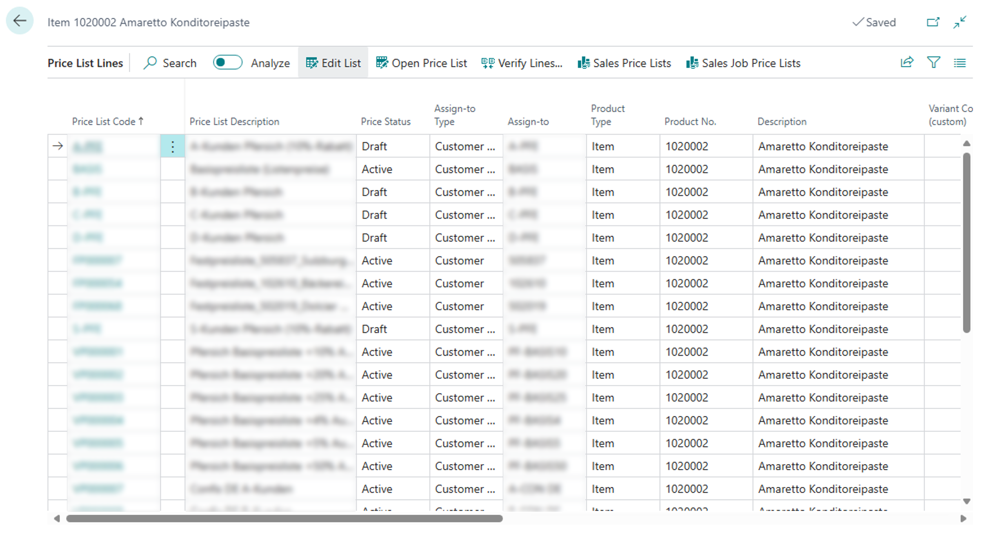Click the Edit List button
Screen dimensions: 1000x533
[x=333, y=63]
